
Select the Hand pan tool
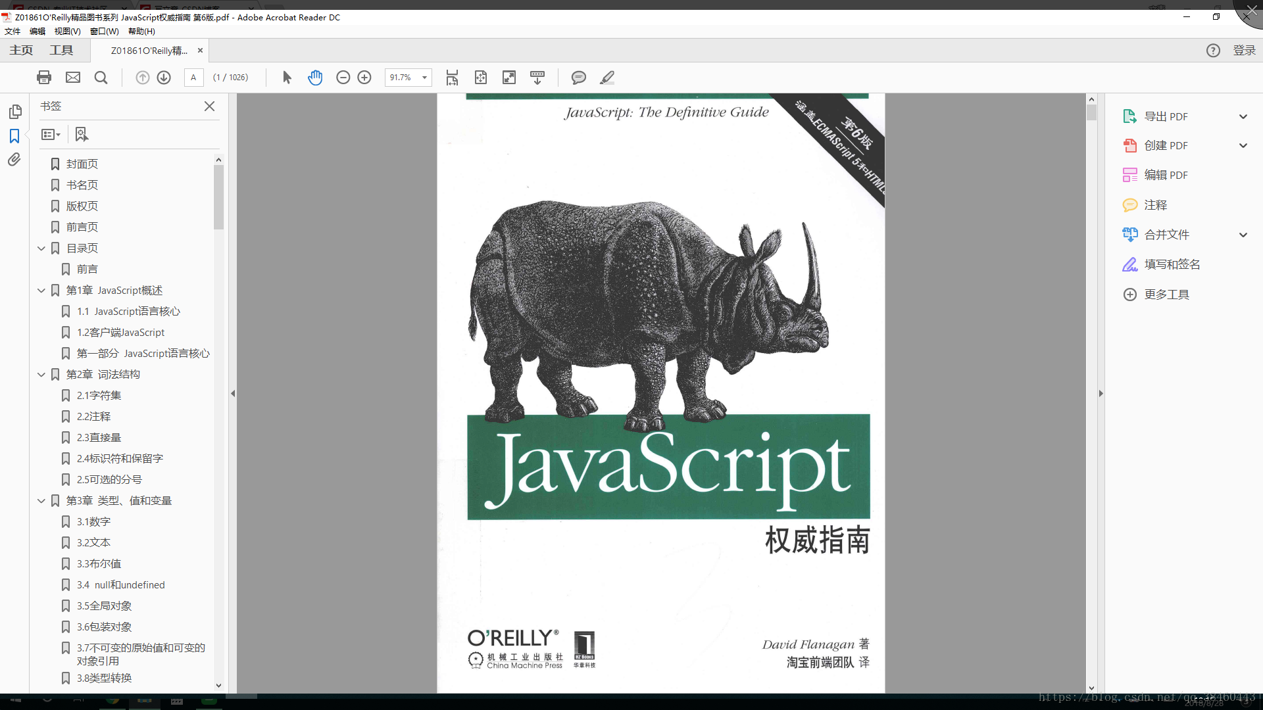click(x=315, y=78)
